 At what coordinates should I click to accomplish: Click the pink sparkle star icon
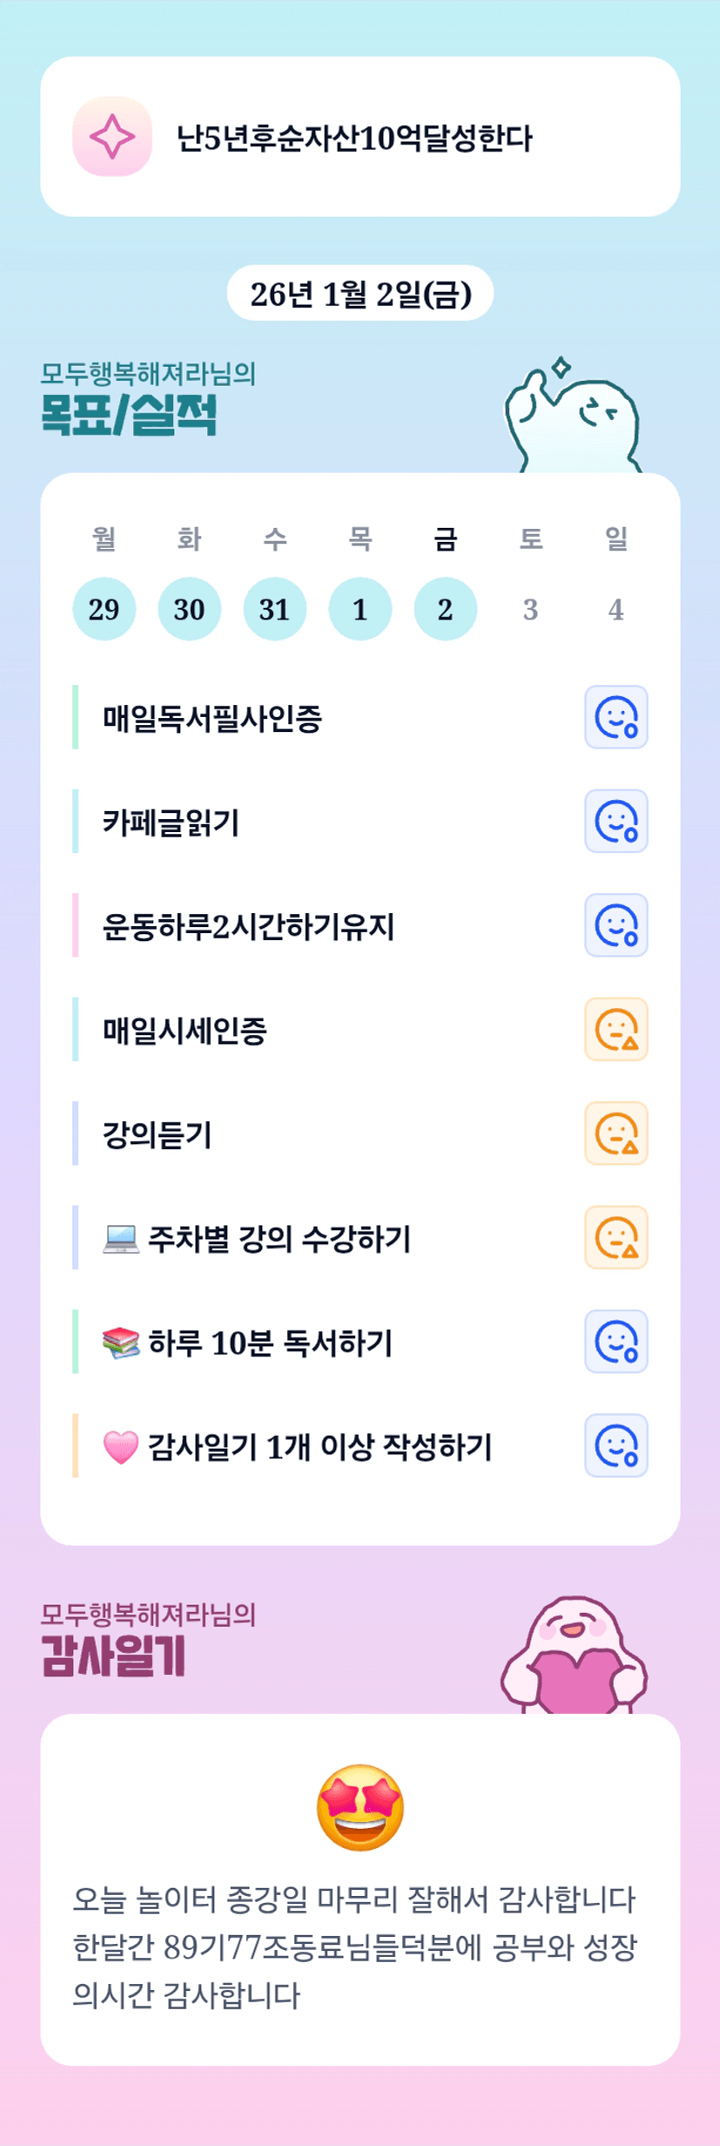click(x=112, y=137)
